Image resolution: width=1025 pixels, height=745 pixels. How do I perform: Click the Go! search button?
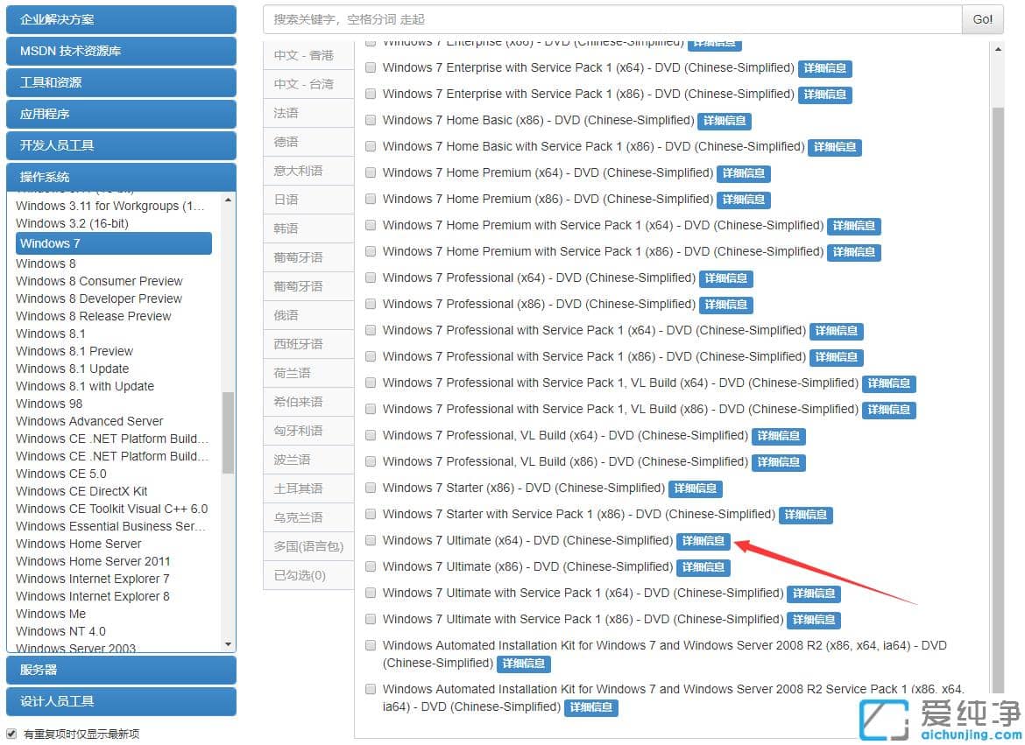click(982, 19)
